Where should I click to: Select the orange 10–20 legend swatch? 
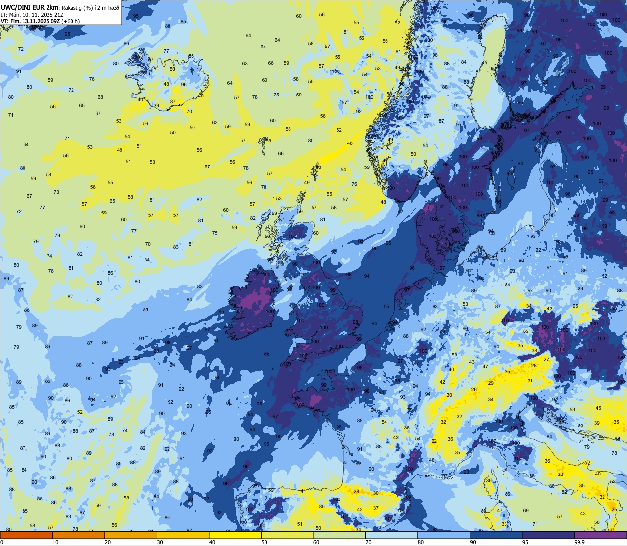pyautogui.click(x=78, y=535)
